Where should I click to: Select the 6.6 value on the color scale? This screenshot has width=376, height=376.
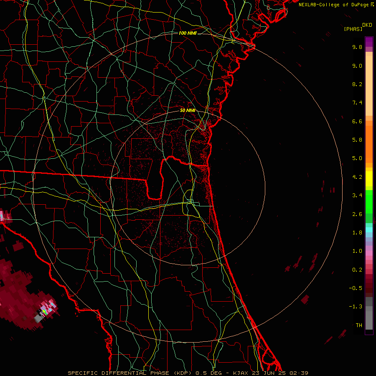click(357, 121)
